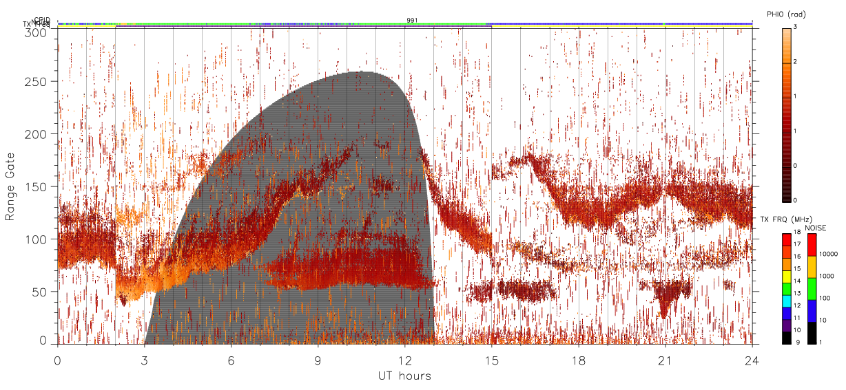846x390 pixels.
Task: Click the x-axis tick label '9'
Action: [x=318, y=360]
